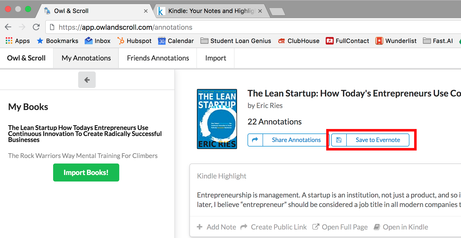Image resolution: width=461 pixels, height=238 pixels.
Task: Close the Kindle Notes and Highlights tab
Action: [260, 11]
